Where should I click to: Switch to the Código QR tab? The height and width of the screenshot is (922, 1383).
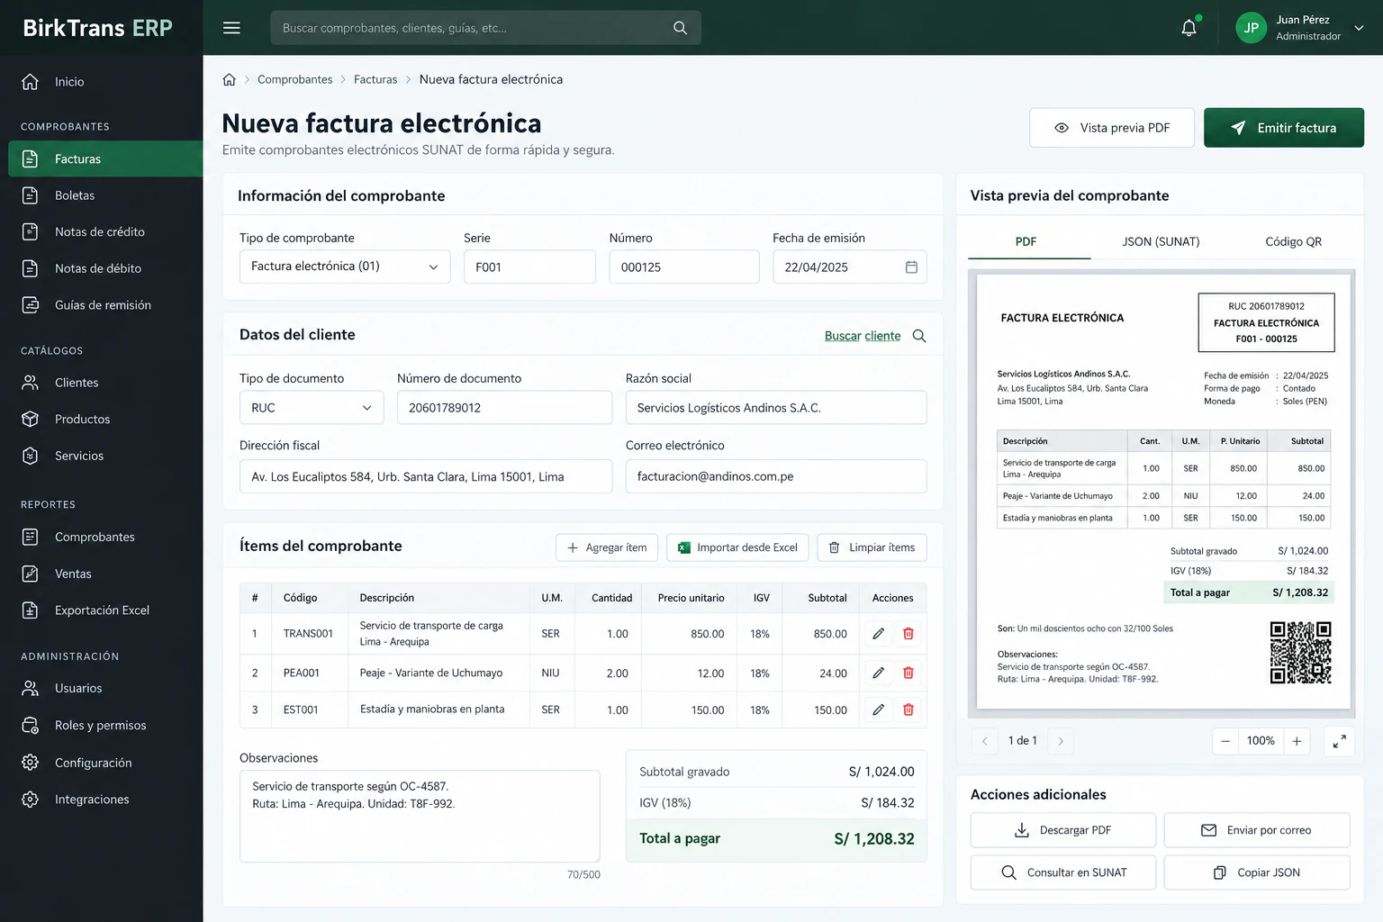[1294, 241]
